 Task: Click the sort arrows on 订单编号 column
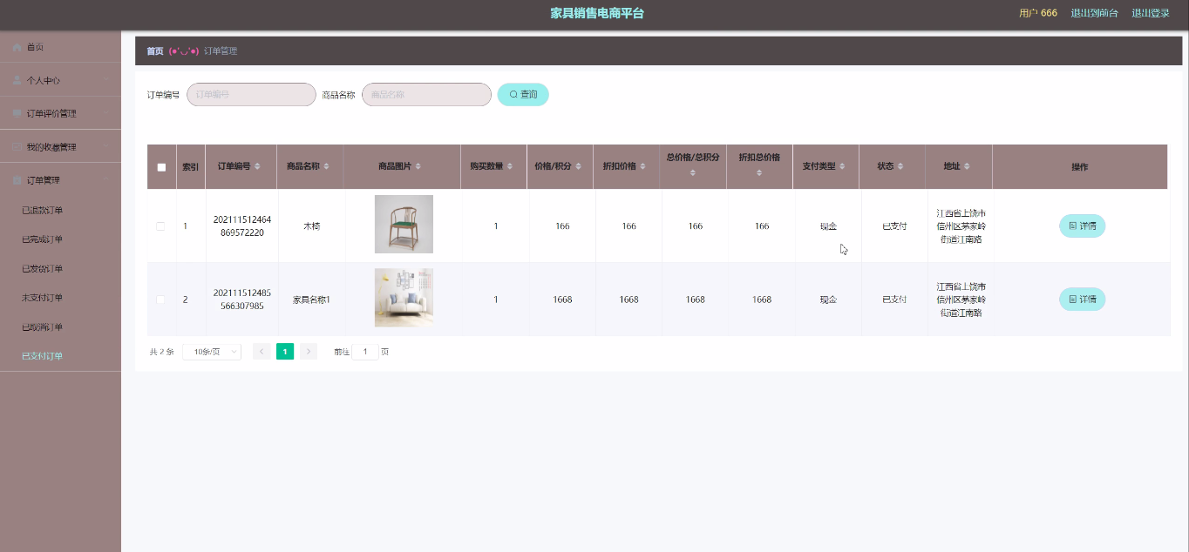257,166
